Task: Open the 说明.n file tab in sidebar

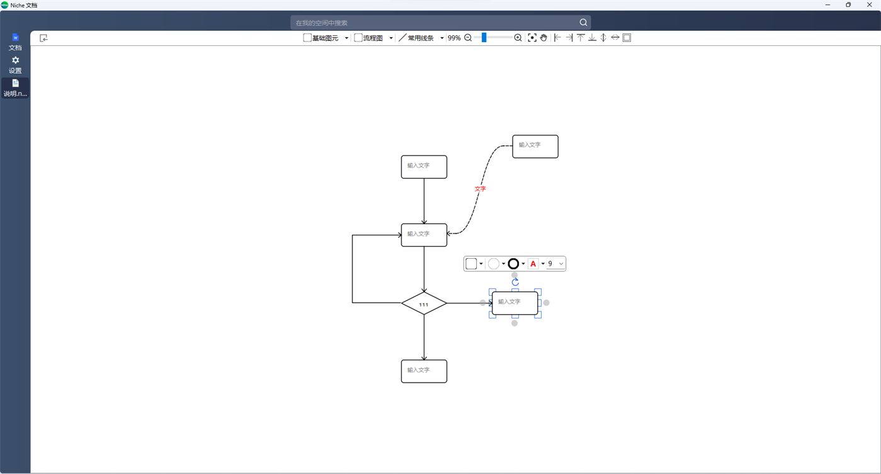Action: pyautogui.click(x=14, y=88)
